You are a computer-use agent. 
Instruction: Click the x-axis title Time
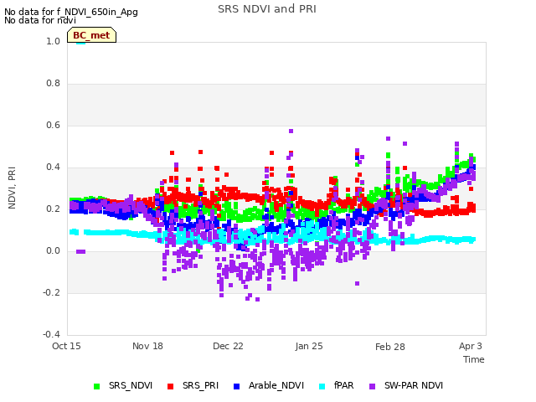tap(474, 359)
